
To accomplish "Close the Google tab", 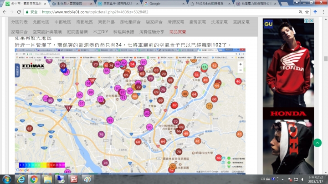I will [184, 4].
